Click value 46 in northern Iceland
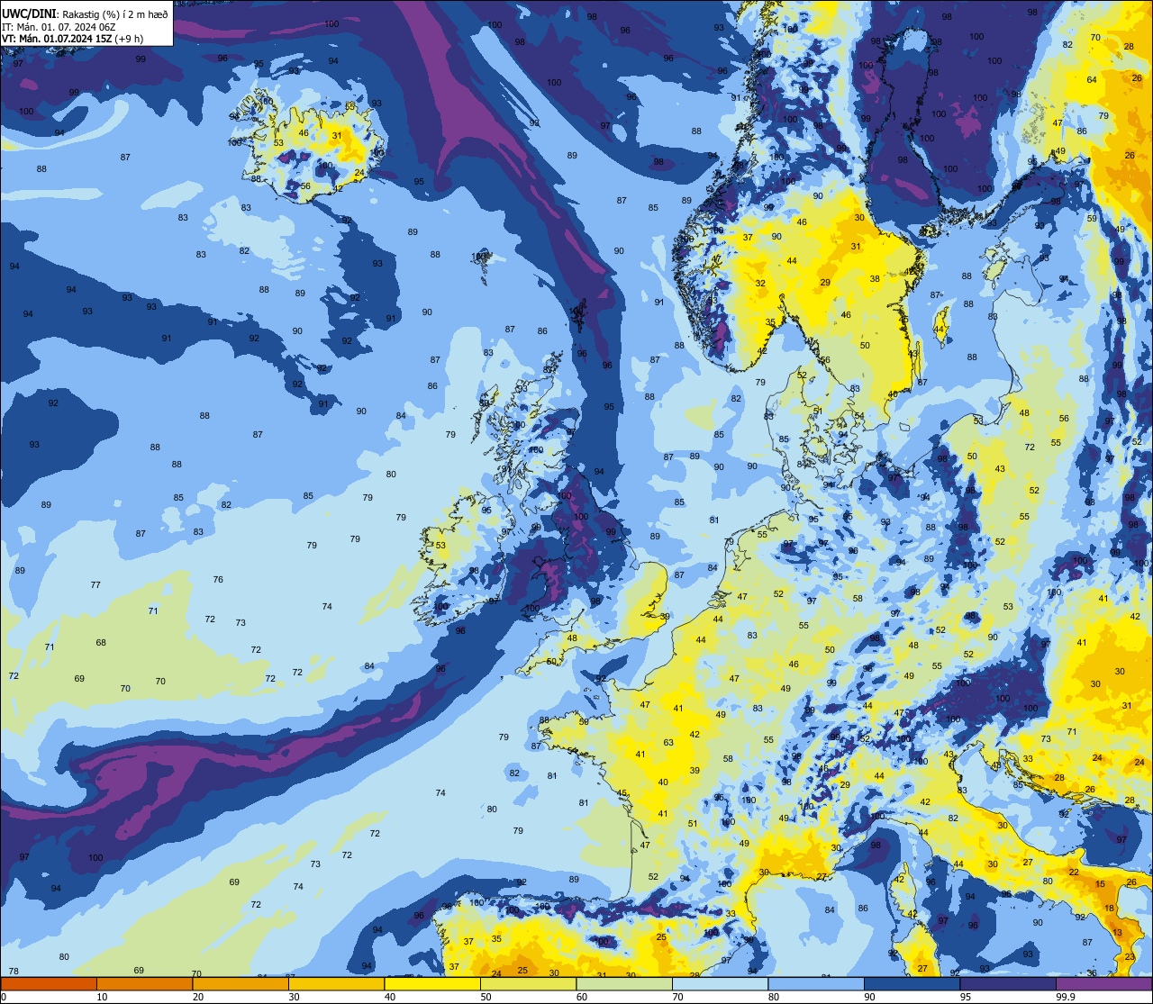 pos(304,132)
